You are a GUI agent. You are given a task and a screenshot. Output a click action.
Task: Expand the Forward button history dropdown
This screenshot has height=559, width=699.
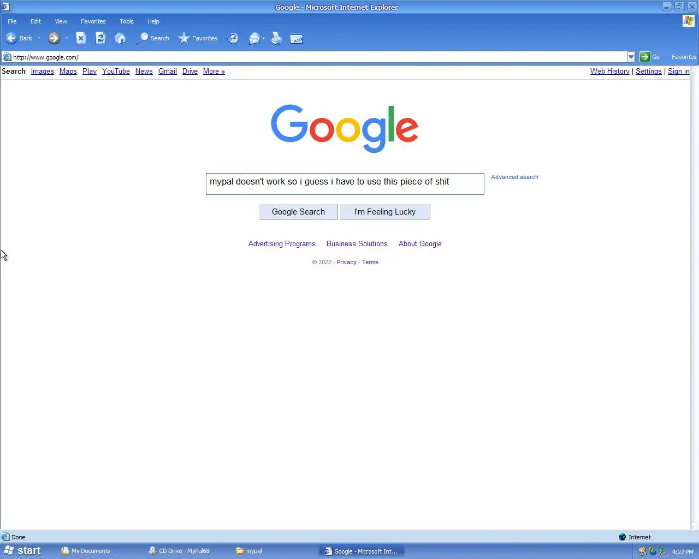coord(67,38)
